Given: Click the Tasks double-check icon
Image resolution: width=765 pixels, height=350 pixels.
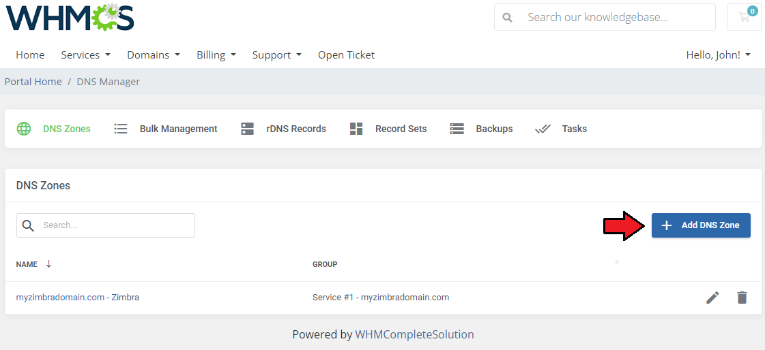Looking at the screenshot, I should click(543, 129).
